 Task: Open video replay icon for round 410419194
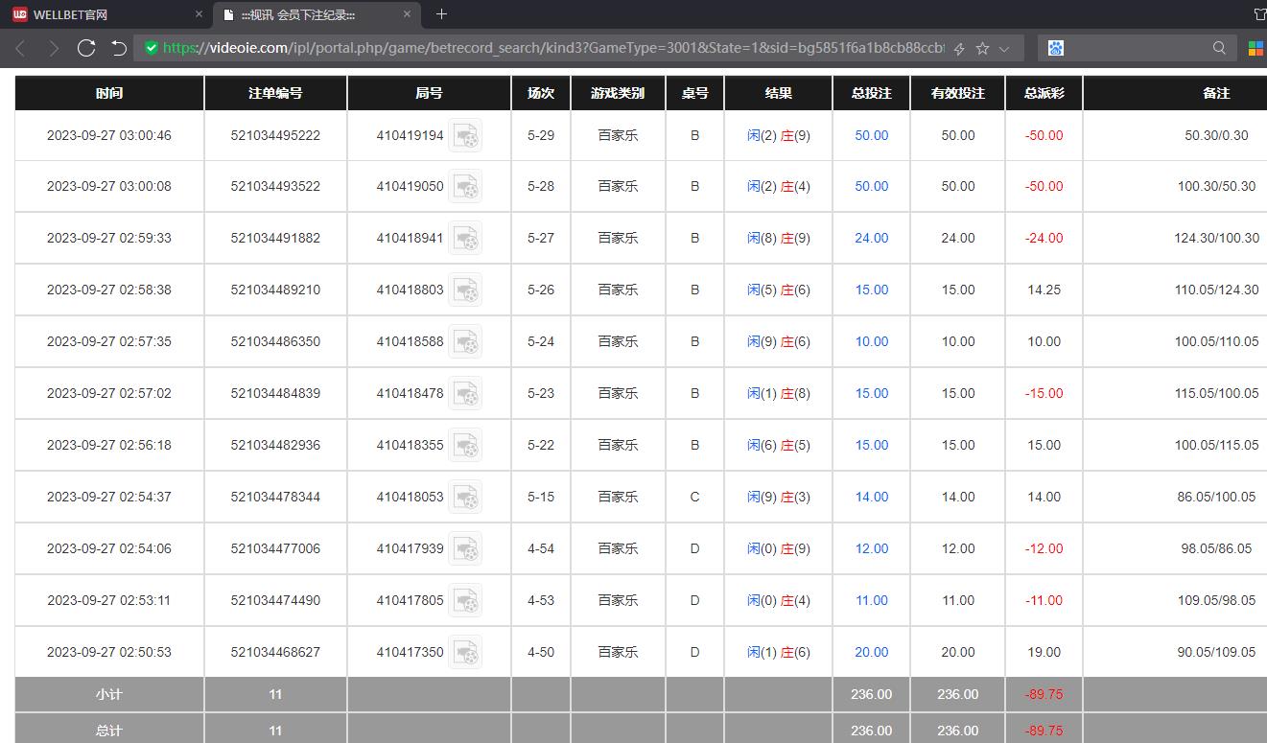point(465,136)
